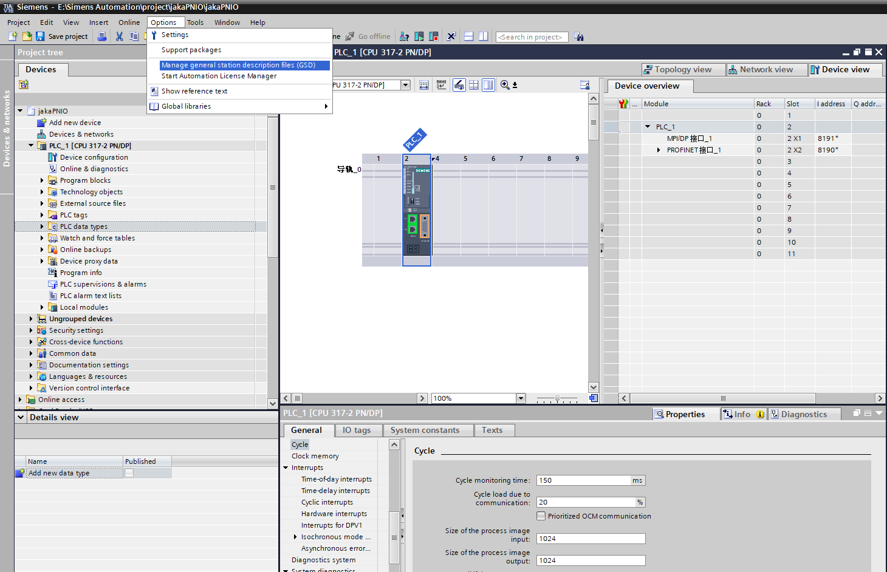Click the split editor horizontally icon
This screenshot has height=572, width=887.
(468, 36)
